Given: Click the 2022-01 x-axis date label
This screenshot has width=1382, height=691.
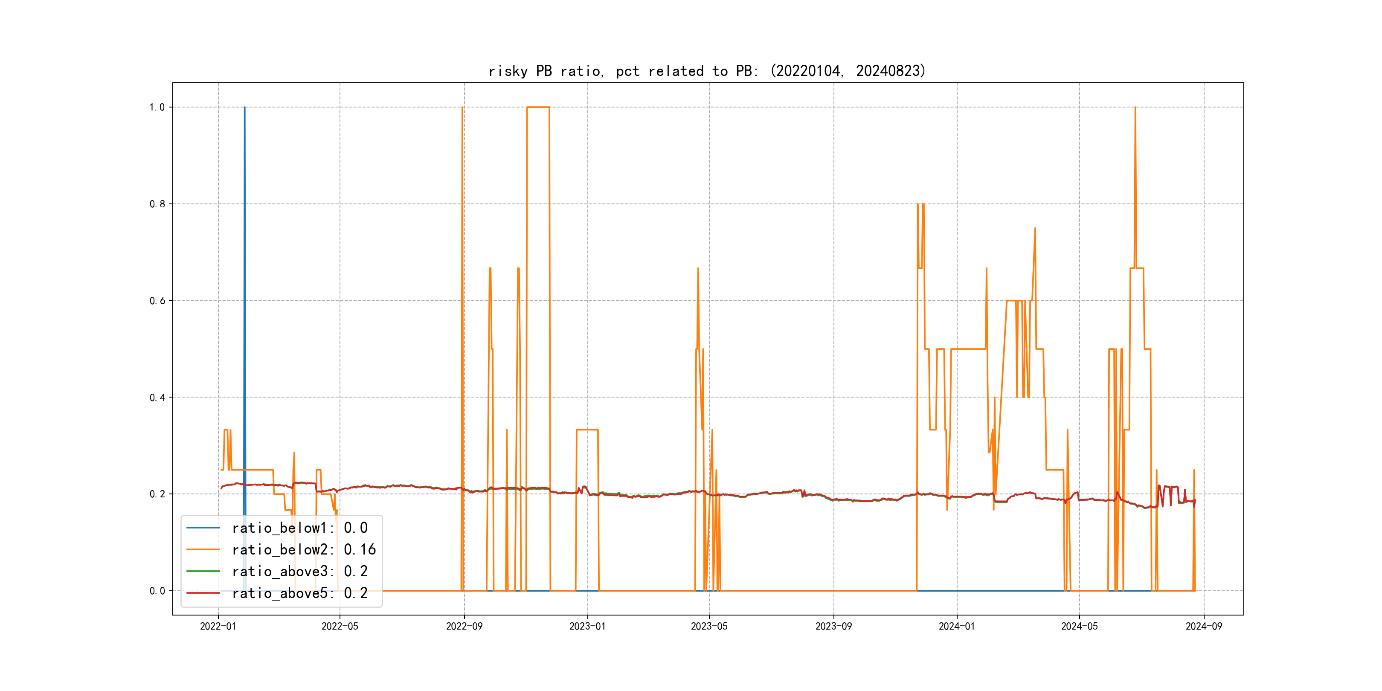Looking at the screenshot, I should click(218, 626).
